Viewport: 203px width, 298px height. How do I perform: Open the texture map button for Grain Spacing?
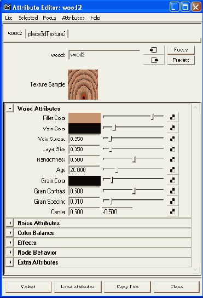click(172, 201)
